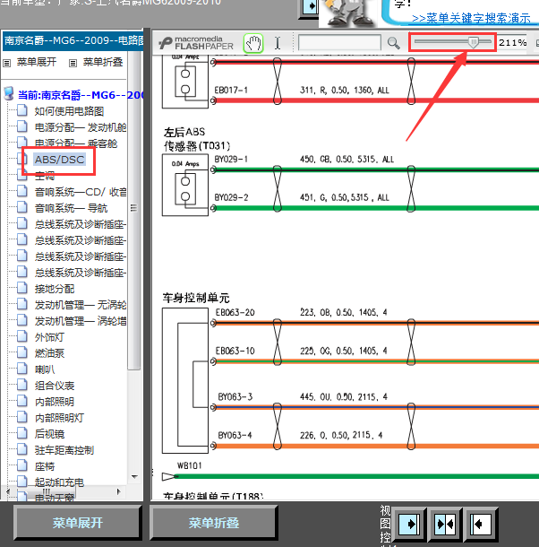Image resolution: width=539 pixels, height=547 pixels.
Task: Click the top 菜单展开 expand link
Action: tap(37, 62)
